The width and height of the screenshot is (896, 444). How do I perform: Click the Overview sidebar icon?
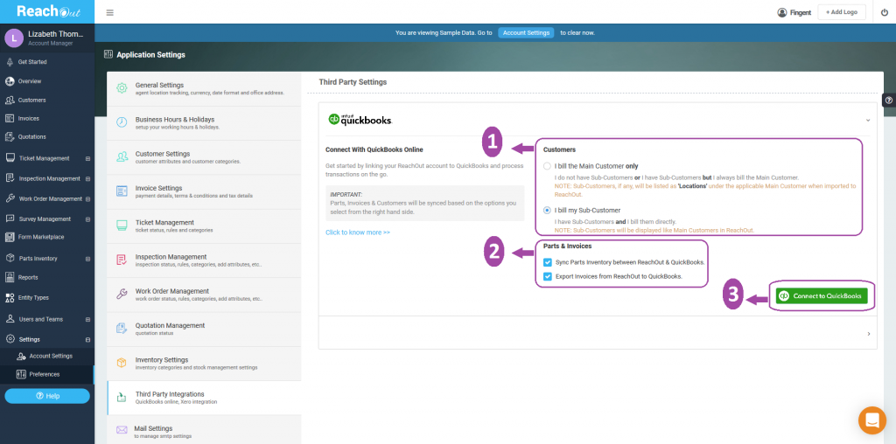click(10, 81)
